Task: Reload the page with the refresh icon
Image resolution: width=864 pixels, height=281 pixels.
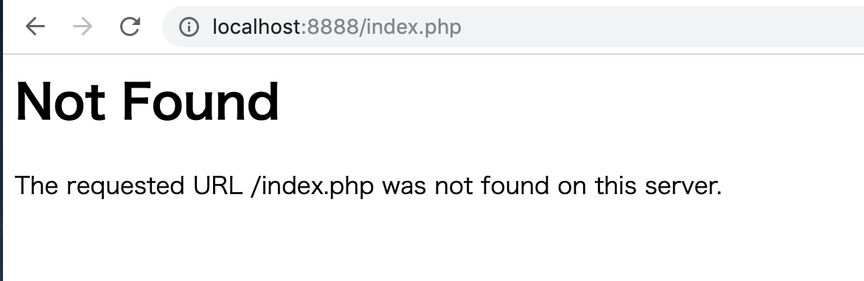Action: [130, 26]
